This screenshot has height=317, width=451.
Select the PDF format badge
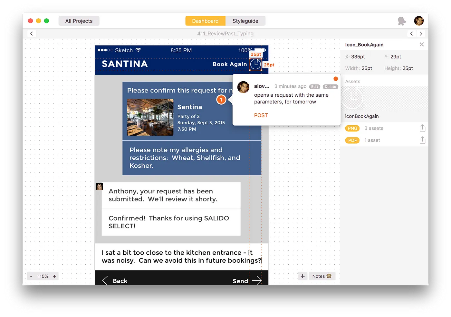[x=352, y=140]
